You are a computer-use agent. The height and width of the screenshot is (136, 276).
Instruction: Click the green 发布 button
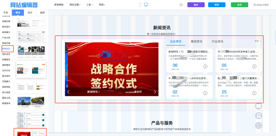point(239,5)
